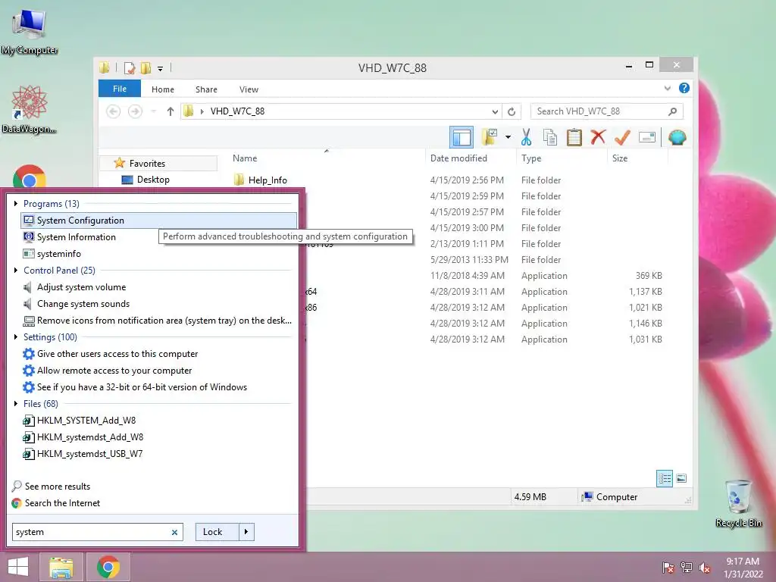Click the Back navigation arrow

point(114,111)
